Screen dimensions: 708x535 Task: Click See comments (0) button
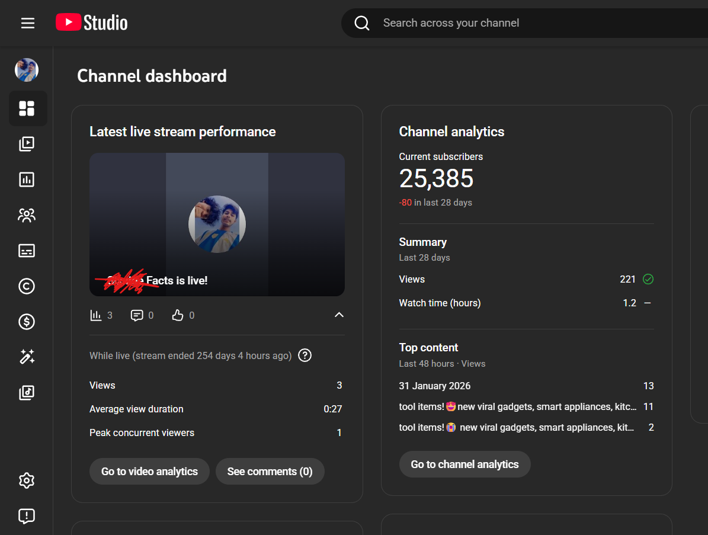pos(270,472)
